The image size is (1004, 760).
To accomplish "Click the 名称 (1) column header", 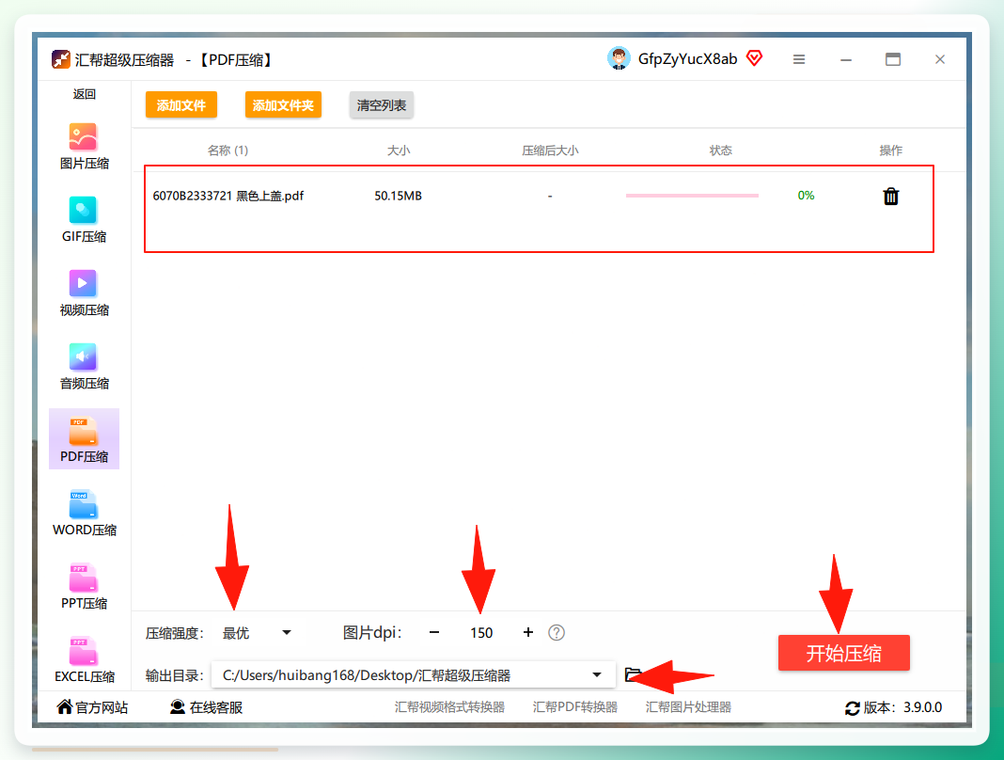I will point(227,150).
